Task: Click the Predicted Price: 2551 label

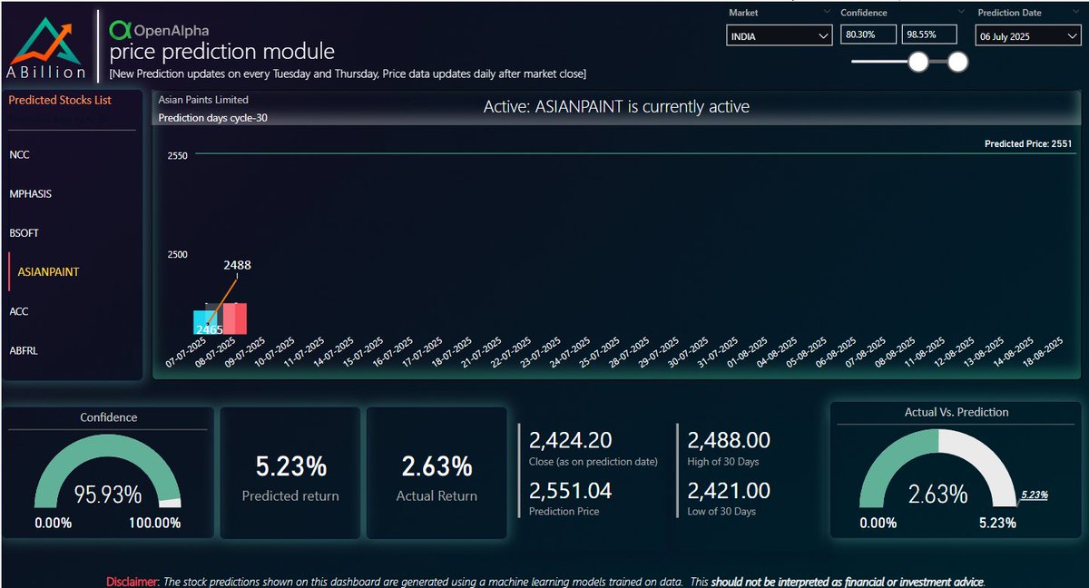Action: pyautogui.click(x=1030, y=143)
